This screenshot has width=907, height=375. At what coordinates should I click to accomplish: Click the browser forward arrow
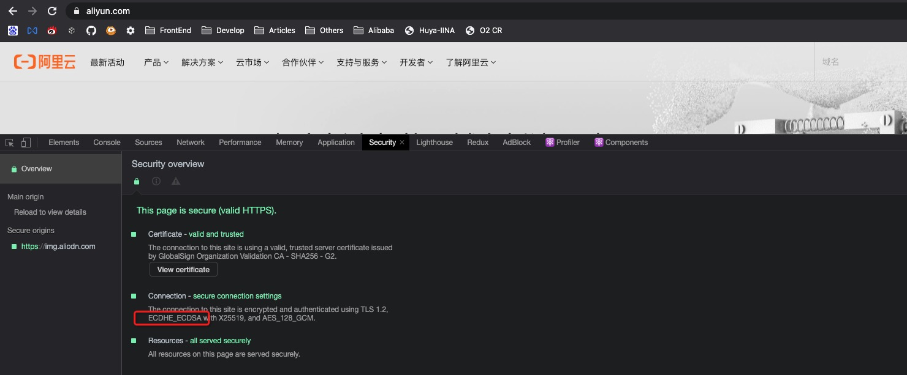32,11
